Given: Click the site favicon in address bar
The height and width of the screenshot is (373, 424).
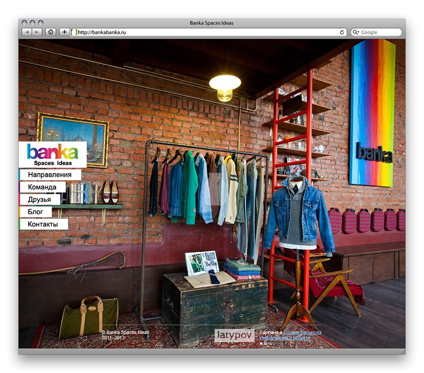Looking at the screenshot, I should point(74,32).
